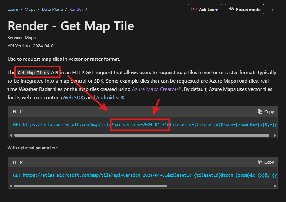Click right arrow of second code scrollbar

click(x=275, y=186)
